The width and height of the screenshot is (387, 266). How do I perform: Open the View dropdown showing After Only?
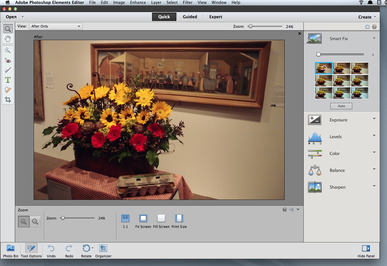click(x=56, y=26)
